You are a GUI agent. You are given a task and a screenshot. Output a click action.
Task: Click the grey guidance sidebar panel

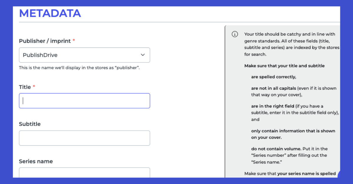(x=282, y=103)
